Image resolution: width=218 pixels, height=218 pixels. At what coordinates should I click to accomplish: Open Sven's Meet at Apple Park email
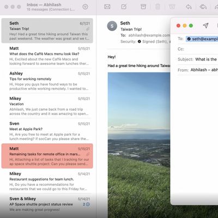pos(47,131)
